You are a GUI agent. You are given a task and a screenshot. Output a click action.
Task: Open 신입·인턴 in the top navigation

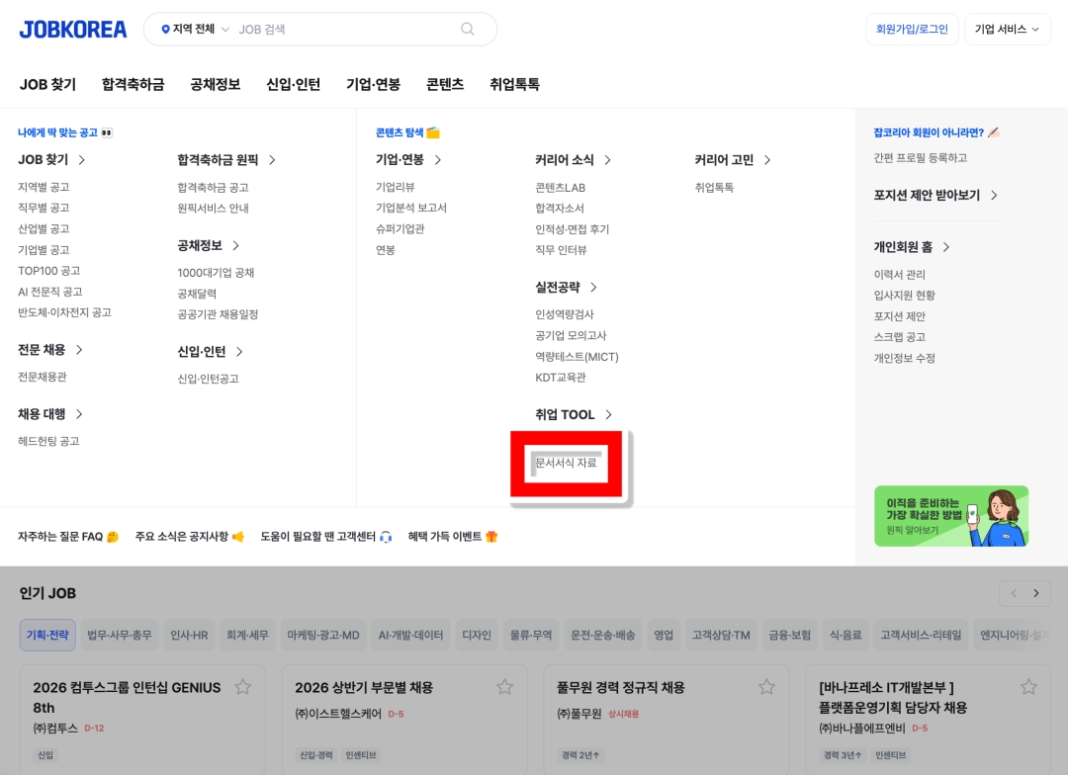(293, 84)
